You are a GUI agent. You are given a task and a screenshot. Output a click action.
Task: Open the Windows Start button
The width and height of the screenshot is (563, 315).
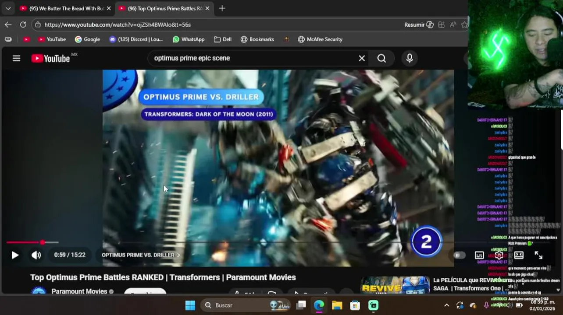point(190,305)
